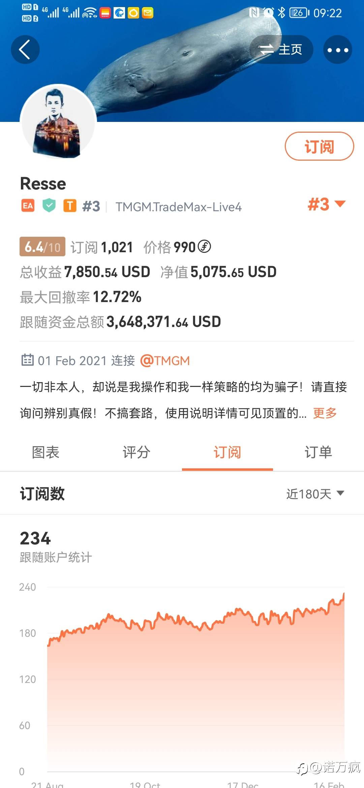Switch to the 评分 tab
This screenshot has height=788, width=364.
[136, 452]
